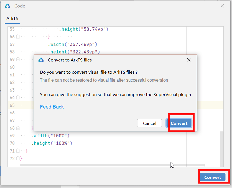Switch to the ArkTS tab
The height and width of the screenshot is (188, 232).
[x=12, y=19]
